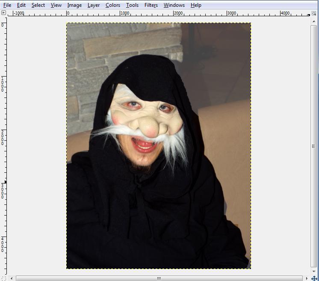Open the Colors menu

point(113,5)
